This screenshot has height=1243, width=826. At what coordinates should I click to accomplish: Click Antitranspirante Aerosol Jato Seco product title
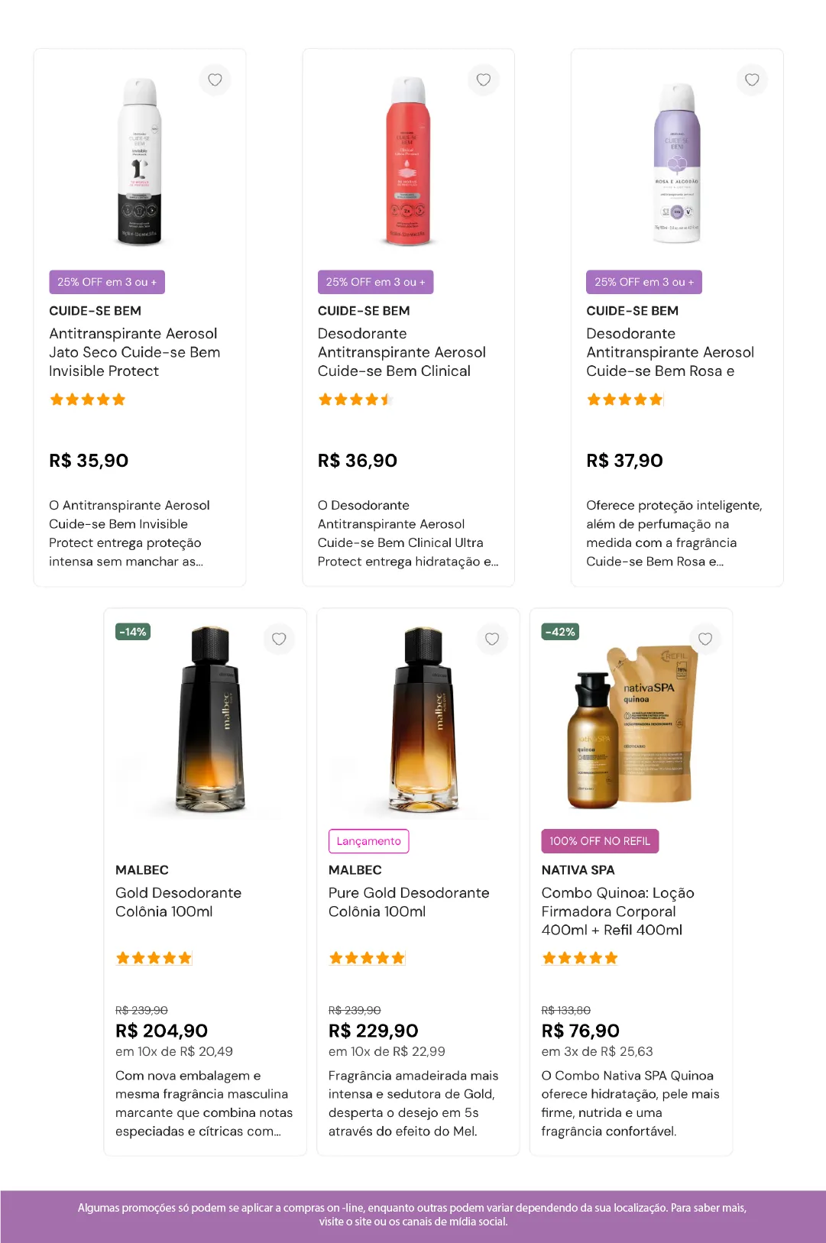click(x=134, y=352)
